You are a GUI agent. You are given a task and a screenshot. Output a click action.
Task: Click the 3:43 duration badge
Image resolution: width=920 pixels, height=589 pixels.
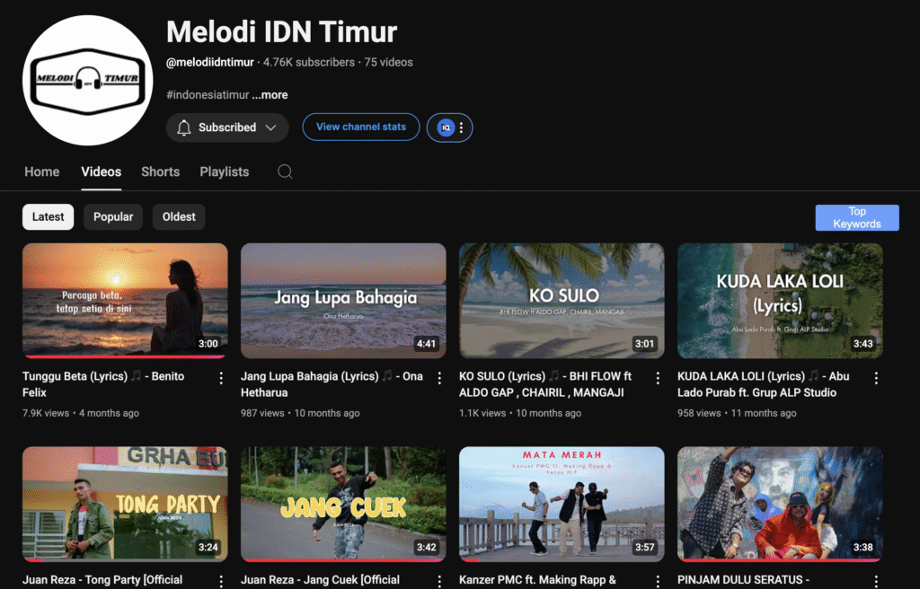863,344
